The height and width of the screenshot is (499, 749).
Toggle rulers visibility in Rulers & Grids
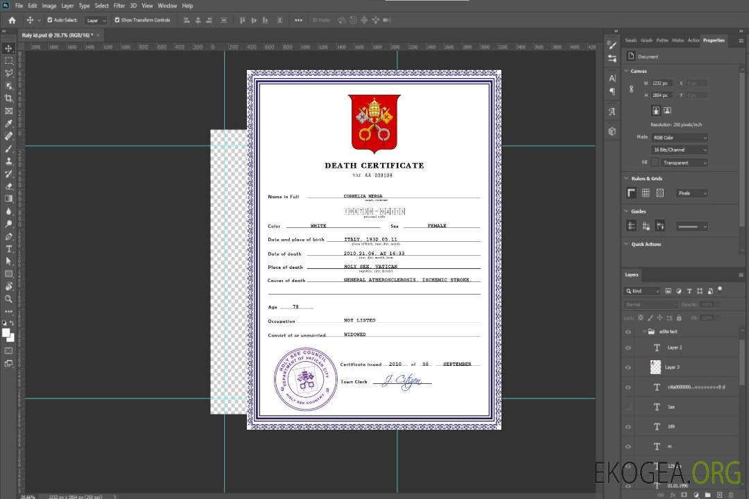click(632, 193)
